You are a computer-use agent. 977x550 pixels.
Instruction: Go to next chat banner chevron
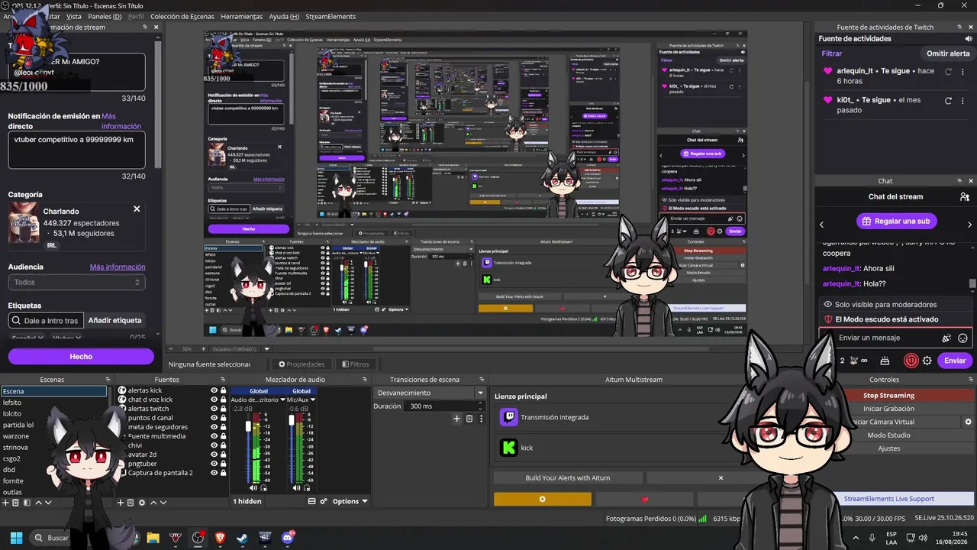[x=969, y=225]
